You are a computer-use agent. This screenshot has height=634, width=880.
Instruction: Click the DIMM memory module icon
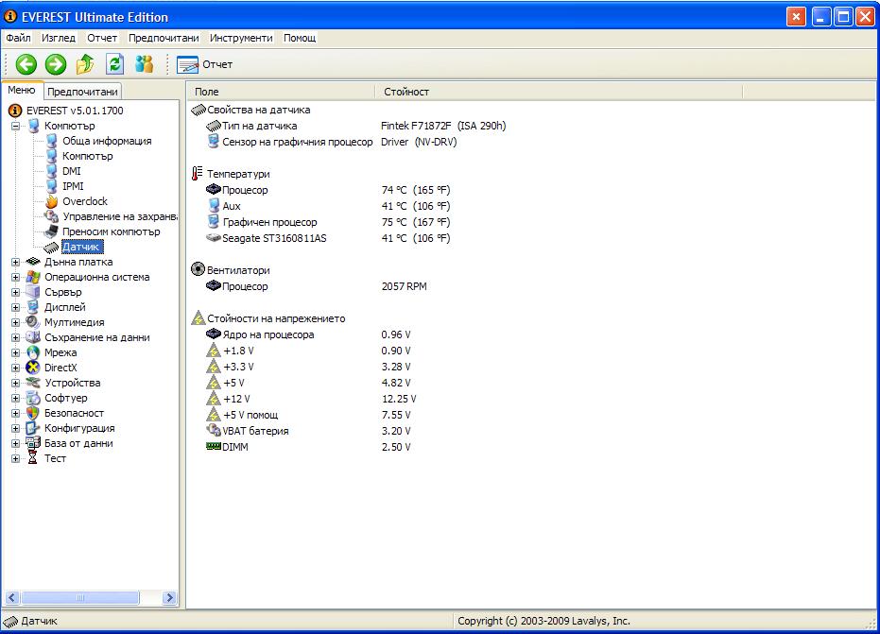click(x=214, y=446)
